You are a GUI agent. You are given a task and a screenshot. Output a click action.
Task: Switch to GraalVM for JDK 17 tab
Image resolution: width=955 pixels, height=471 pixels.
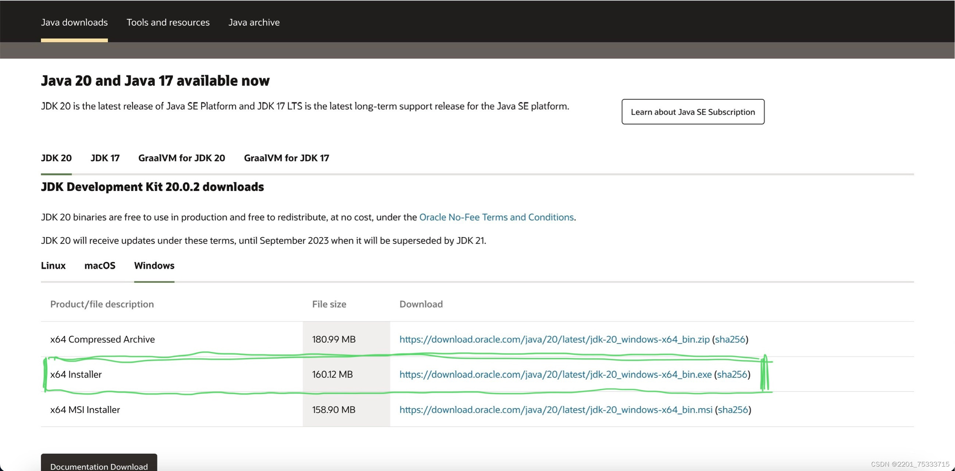[x=286, y=158]
